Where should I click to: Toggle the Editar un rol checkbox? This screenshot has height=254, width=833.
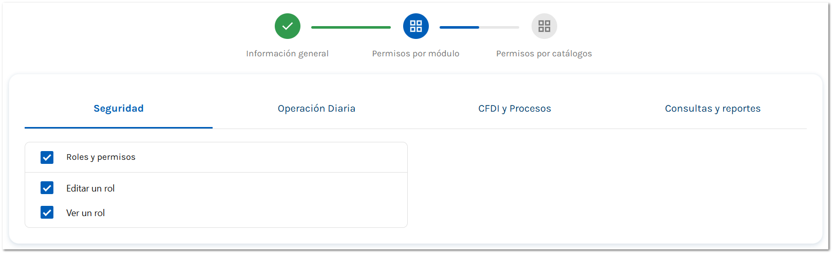(x=47, y=188)
